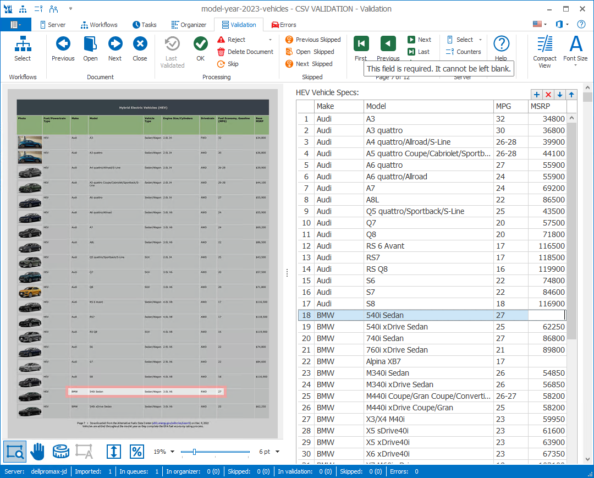594x478 pixels.
Task: Open the document with Open icon
Action: 90,48
